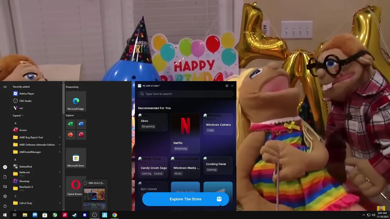390x219 pixels.
Task: Click the PC App Store search field
Action: [x=186, y=94]
